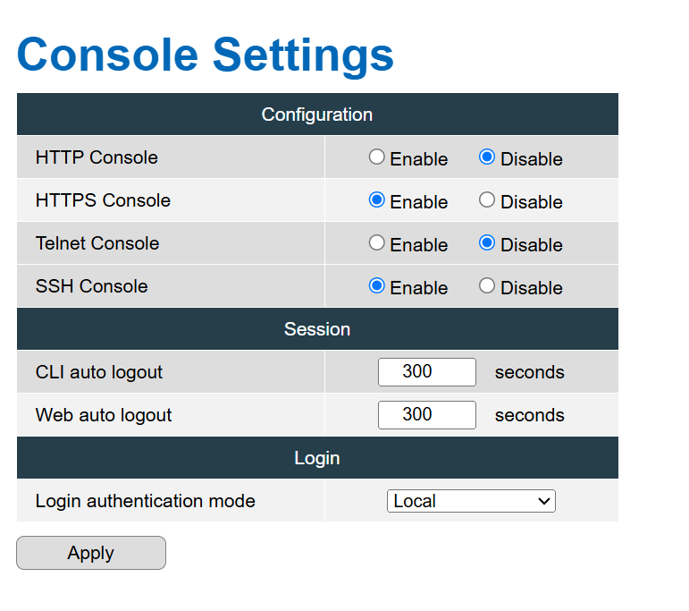This screenshot has height=611, width=689.
Task: Select Enable for HTTP Console
Action: (376, 157)
